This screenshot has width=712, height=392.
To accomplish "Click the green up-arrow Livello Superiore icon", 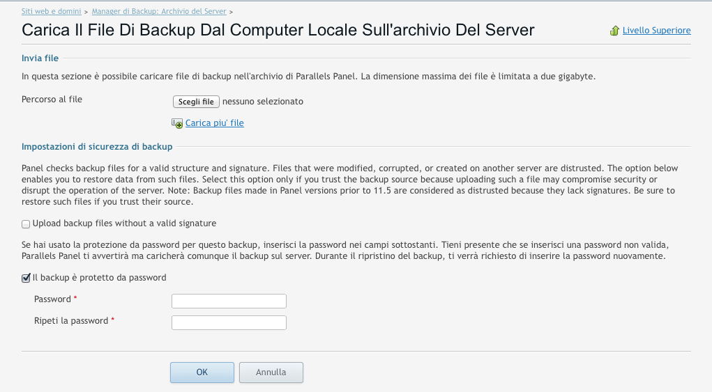I will pyautogui.click(x=614, y=31).
